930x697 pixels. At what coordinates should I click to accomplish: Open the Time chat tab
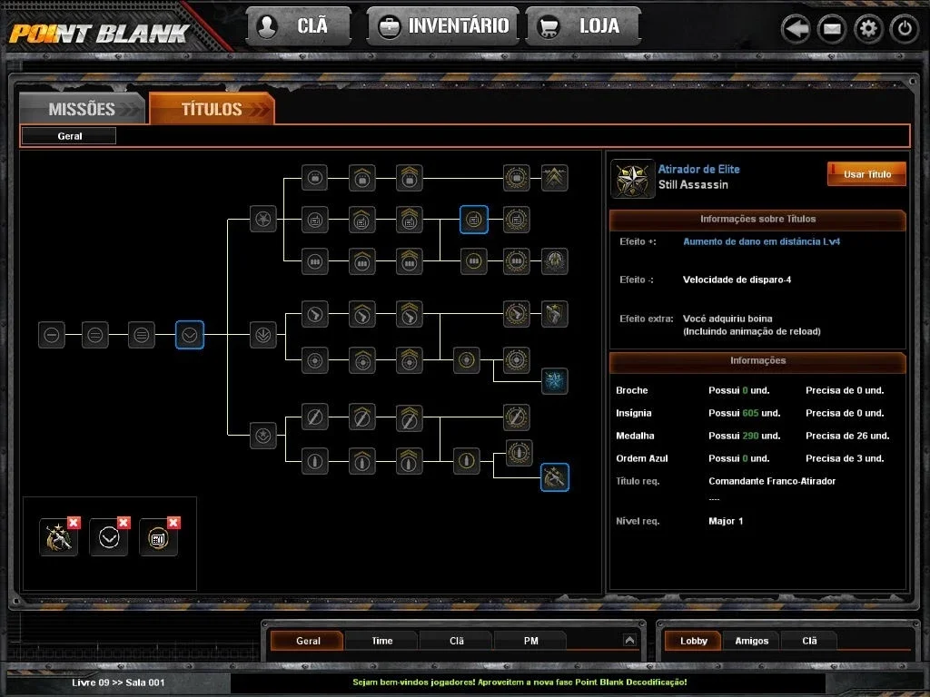point(382,641)
